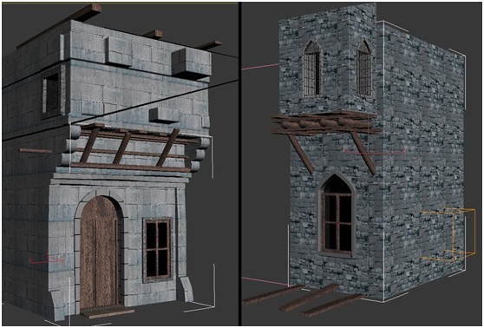
Task: Click the small stone block above the awning
Action: pyautogui.click(x=164, y=115)
